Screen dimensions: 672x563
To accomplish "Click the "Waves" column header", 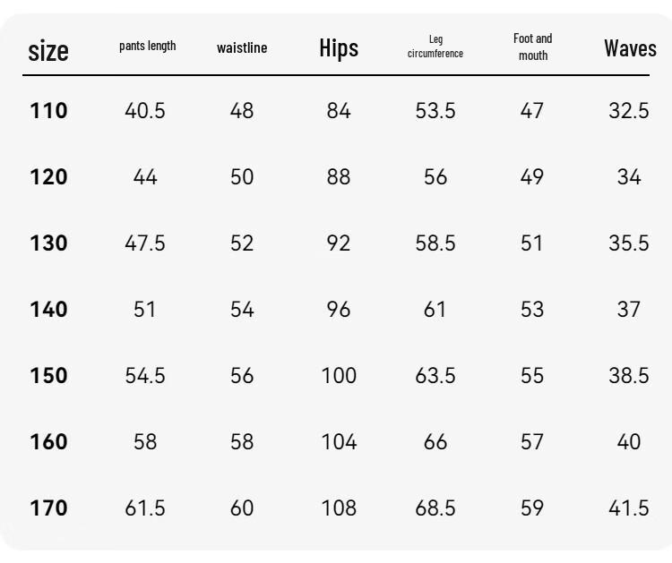I will coord(630,48).
